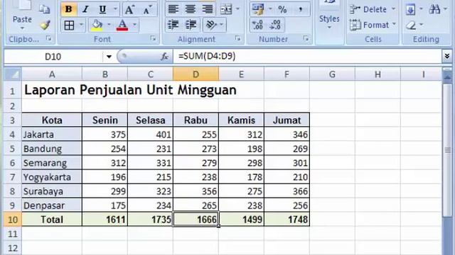Image resolution: width=455 pixels, height=255 pixels.
Task: Click the Delete cells button
Action: pos(373,9)
